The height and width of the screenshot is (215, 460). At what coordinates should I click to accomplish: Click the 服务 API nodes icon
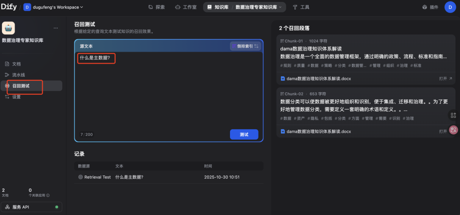click(x=7, y=207)
